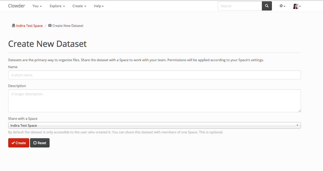Viewport: 323px width, 171px height.
Task: Expand the You menu
Action: point(37,6)
